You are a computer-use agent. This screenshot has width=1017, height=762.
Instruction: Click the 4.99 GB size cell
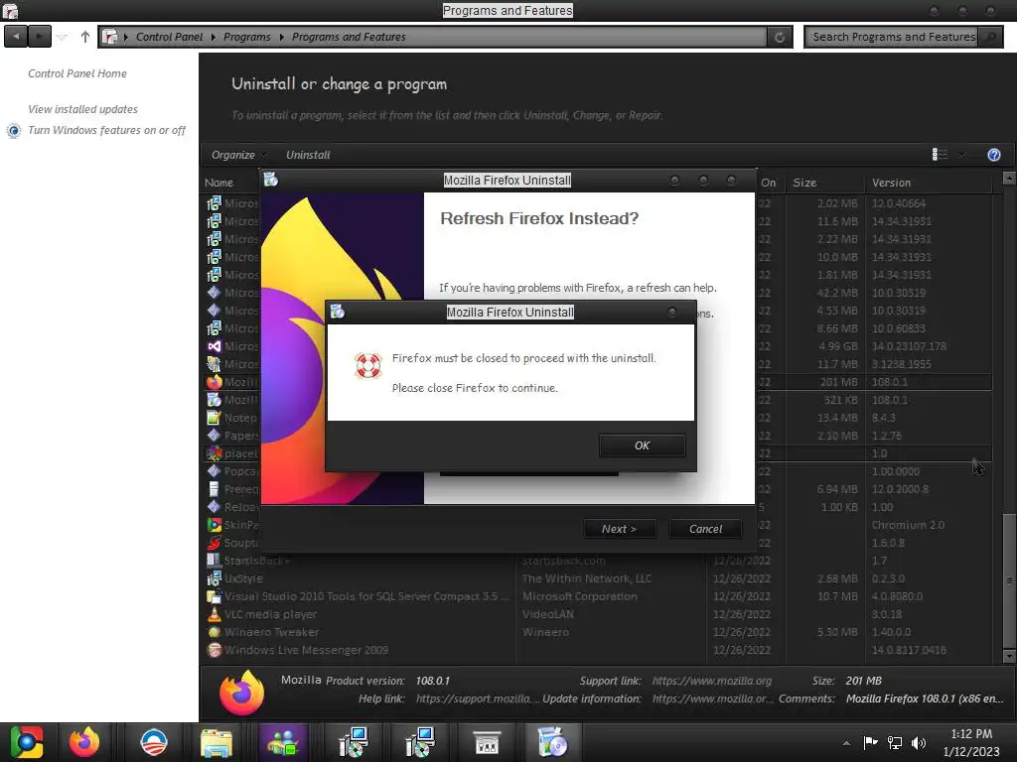coord(838,346)
